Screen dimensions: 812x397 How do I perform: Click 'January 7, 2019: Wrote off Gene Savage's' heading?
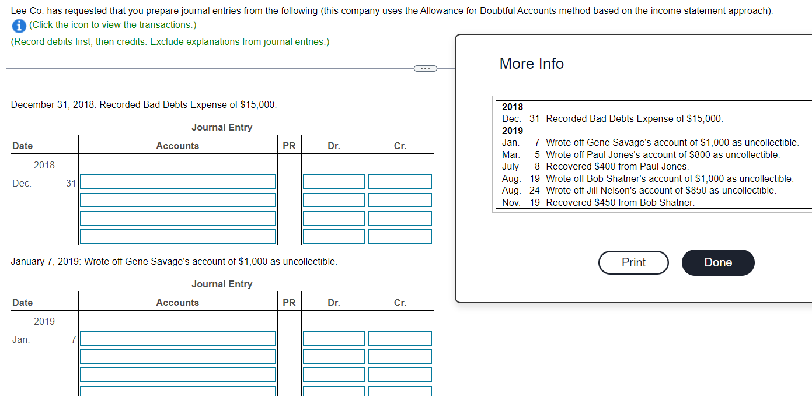[x=174, y=262]
